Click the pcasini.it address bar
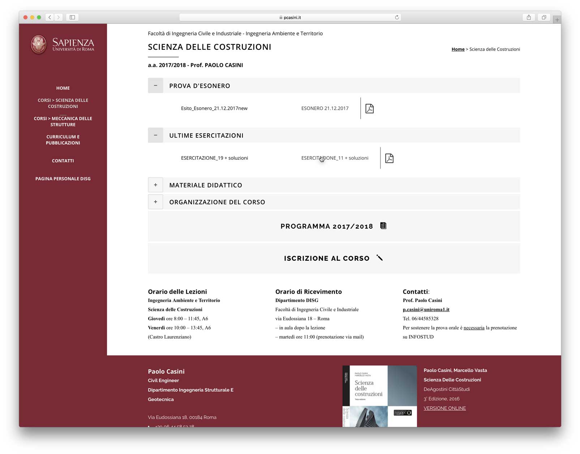 [290, 17]
